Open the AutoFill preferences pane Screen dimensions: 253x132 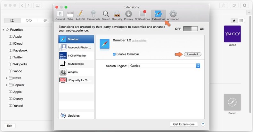pyautogui.click(x=80, y=16)
